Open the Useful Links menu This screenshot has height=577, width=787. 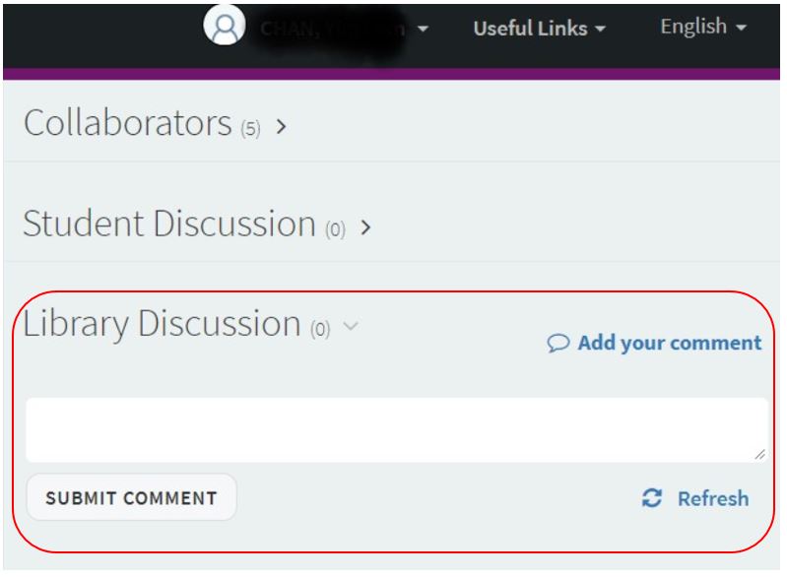539,29
